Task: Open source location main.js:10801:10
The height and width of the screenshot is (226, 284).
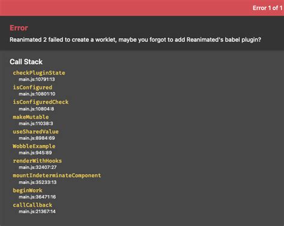Action: tap(37, 94)
